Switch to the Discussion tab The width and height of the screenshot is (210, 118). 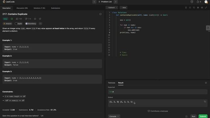click(x=22, y=8)
